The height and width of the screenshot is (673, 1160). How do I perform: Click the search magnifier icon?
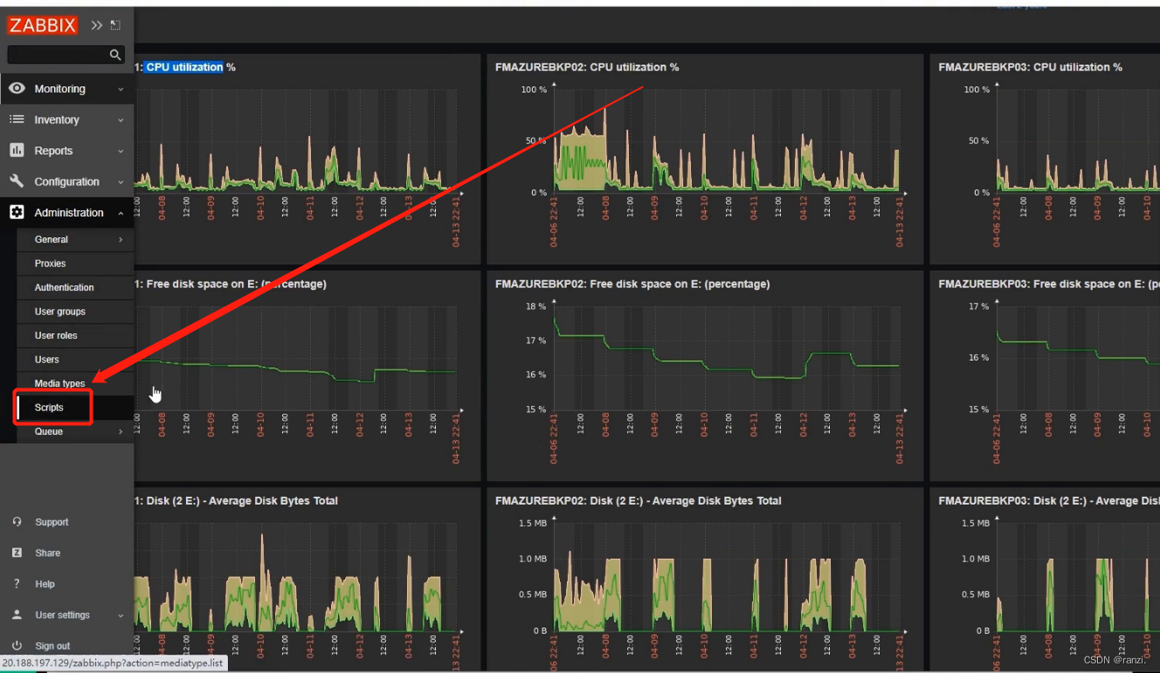click(x=115, y=55)
